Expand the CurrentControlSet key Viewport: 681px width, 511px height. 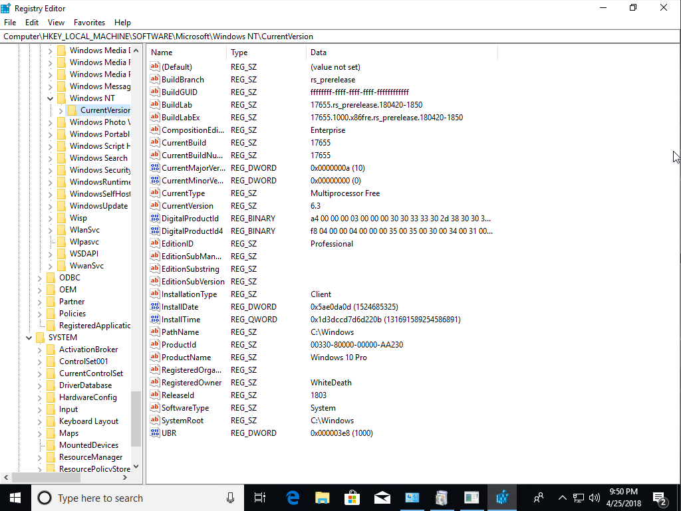click(40, 373)
